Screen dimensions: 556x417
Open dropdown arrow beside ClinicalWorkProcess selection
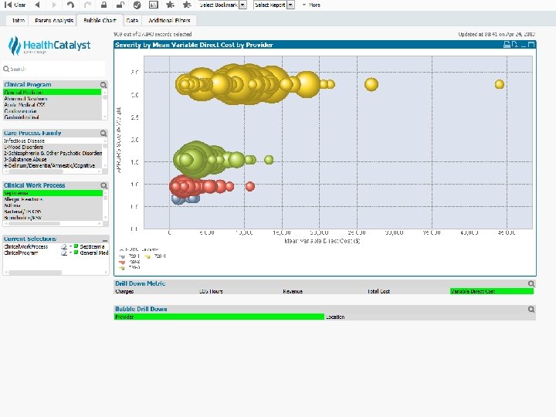70,246
